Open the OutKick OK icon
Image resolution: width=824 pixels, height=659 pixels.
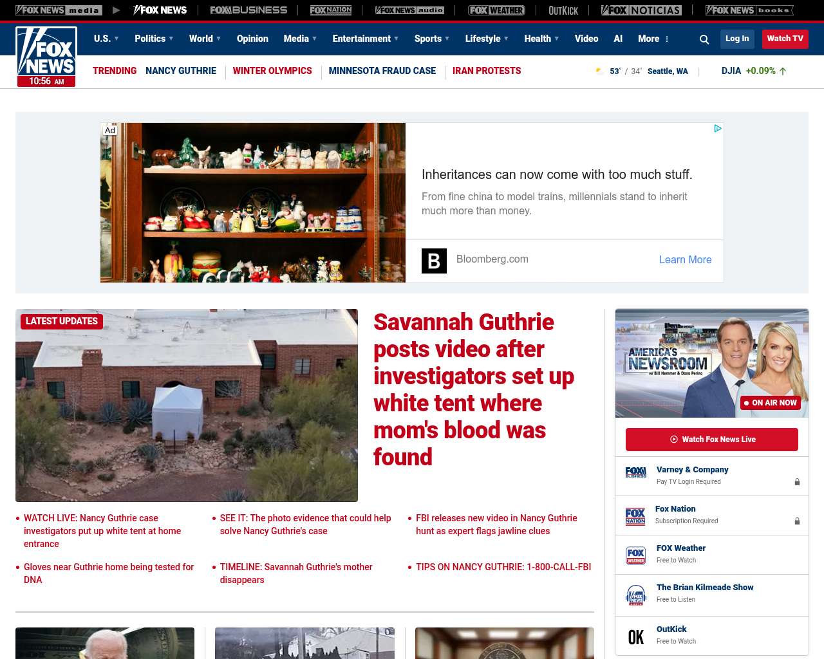(635, 637)
